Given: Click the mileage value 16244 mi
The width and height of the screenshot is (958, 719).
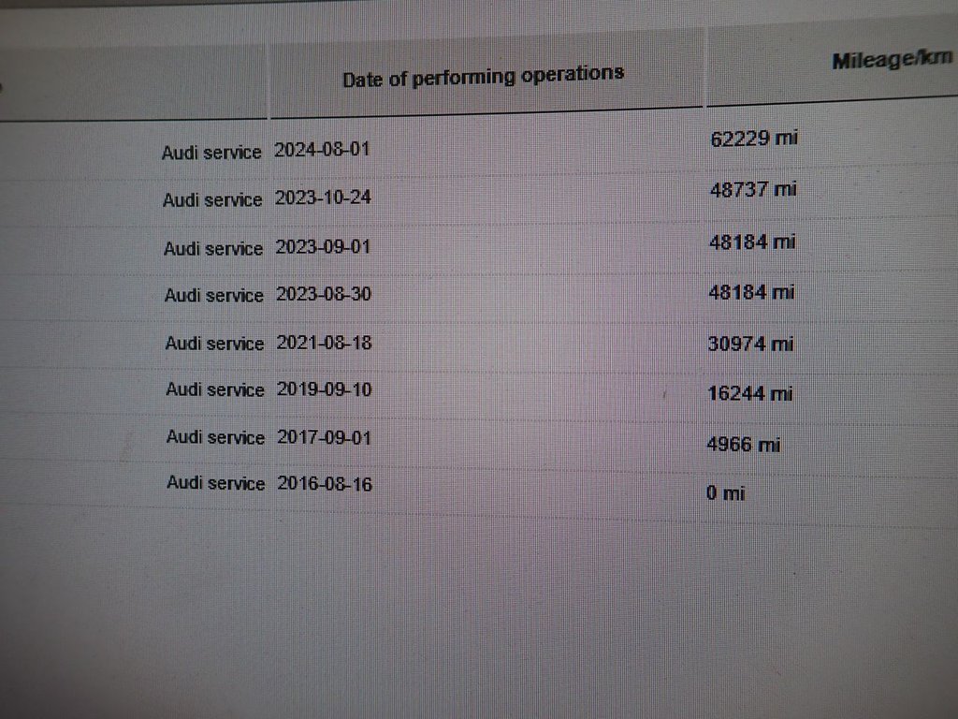Looking at the screenshot, I should [750, 393].
